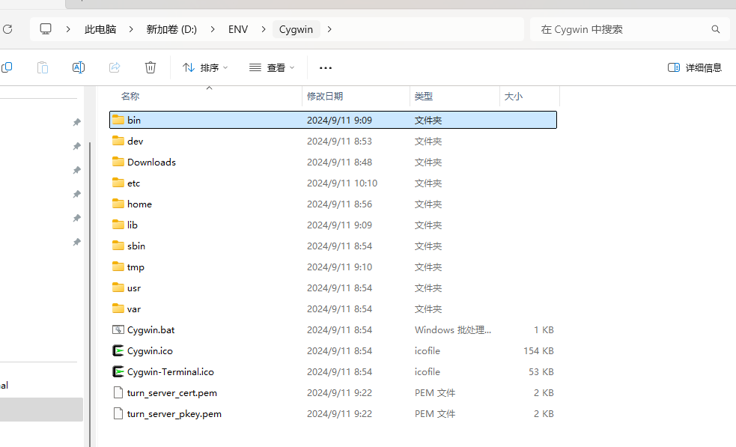
Task: Click the var folder icon
Action: coord(118,308)
